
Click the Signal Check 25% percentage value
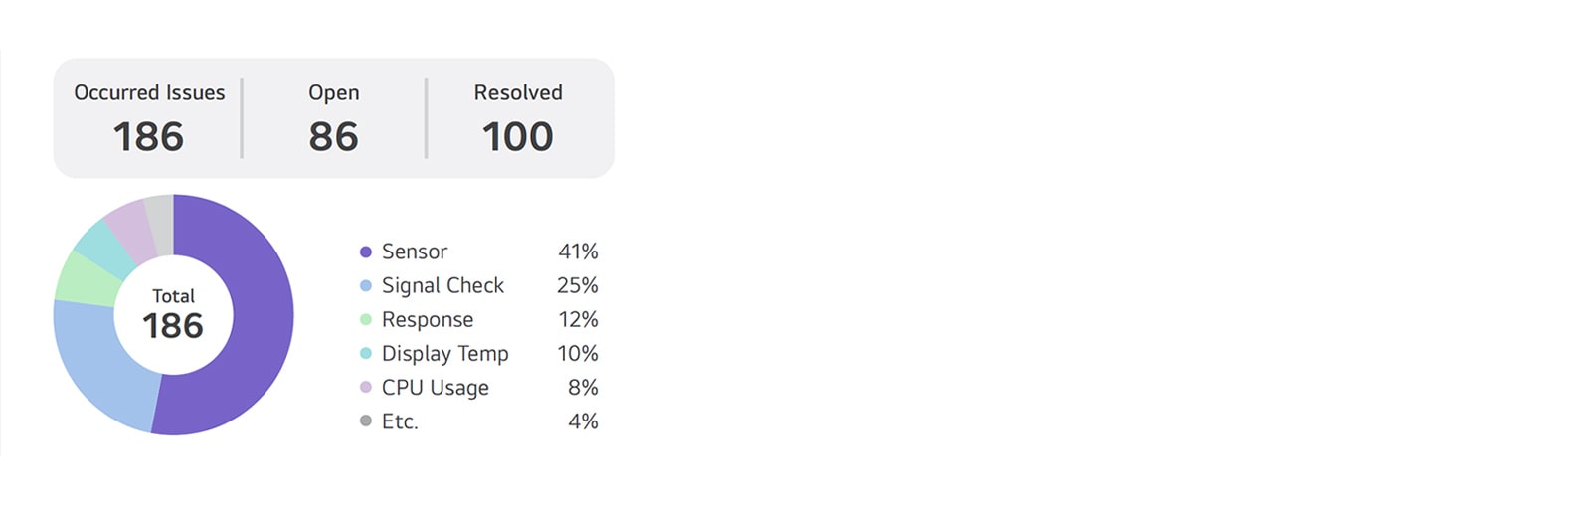click(578, 286)
